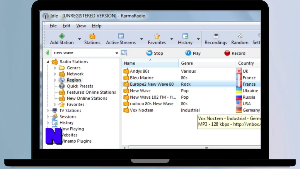Expand the TV Stations tree node
The height and width of the screenshot is (169, 300).
[48, 111]
